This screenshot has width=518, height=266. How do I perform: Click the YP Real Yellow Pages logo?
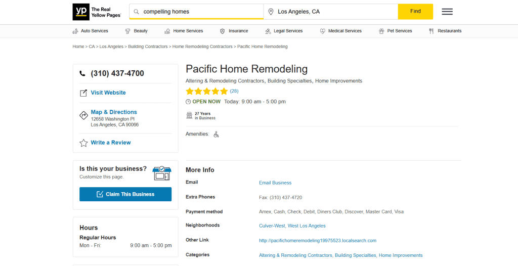click(x=97, y=12)
